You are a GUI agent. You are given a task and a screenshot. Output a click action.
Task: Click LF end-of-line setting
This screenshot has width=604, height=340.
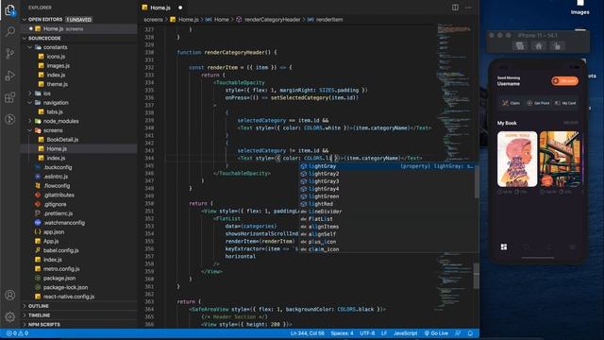coord(384,333)
